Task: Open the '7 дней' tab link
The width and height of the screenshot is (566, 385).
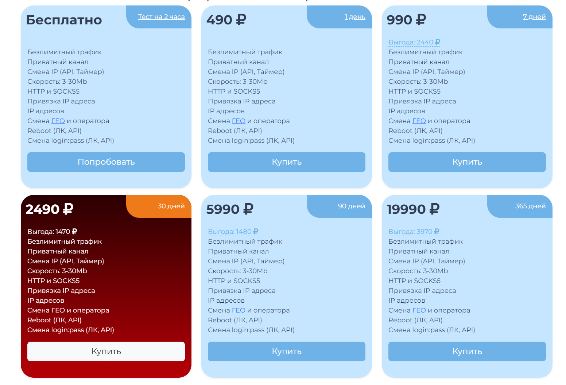Action: (x=534, y=17)
